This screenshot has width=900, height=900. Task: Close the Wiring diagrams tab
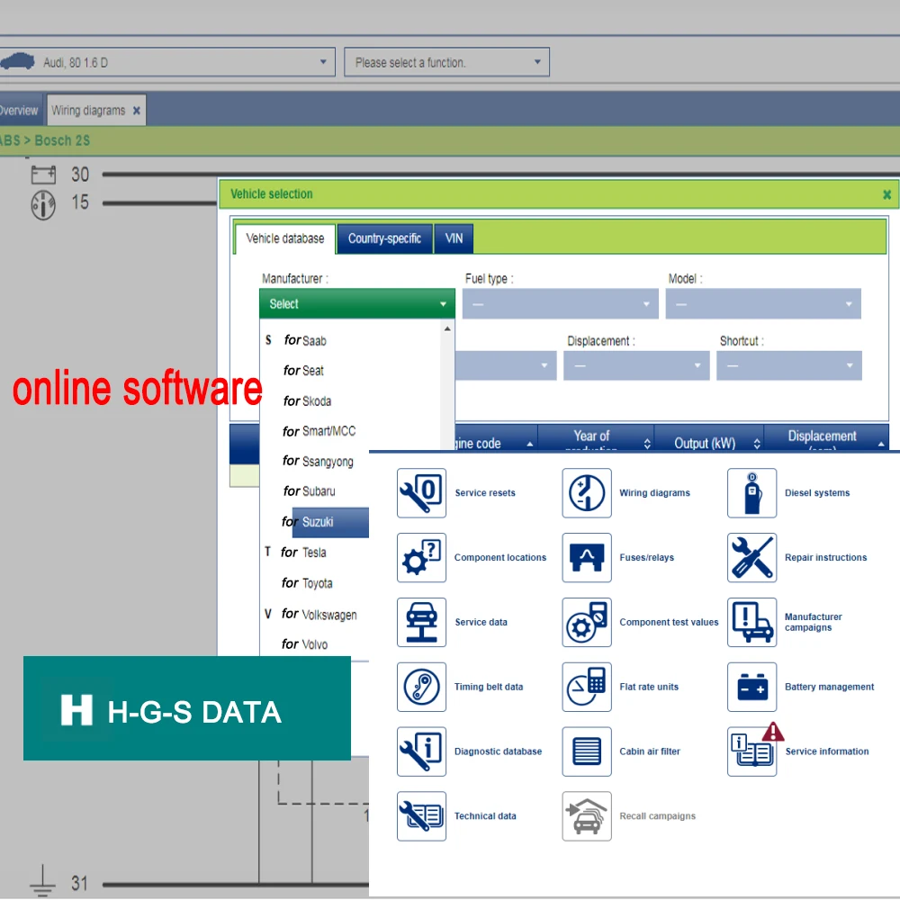(137, 111)
